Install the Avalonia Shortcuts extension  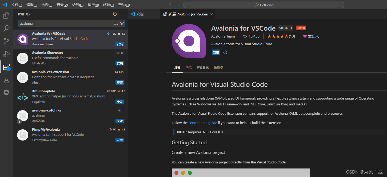(120, 63)
